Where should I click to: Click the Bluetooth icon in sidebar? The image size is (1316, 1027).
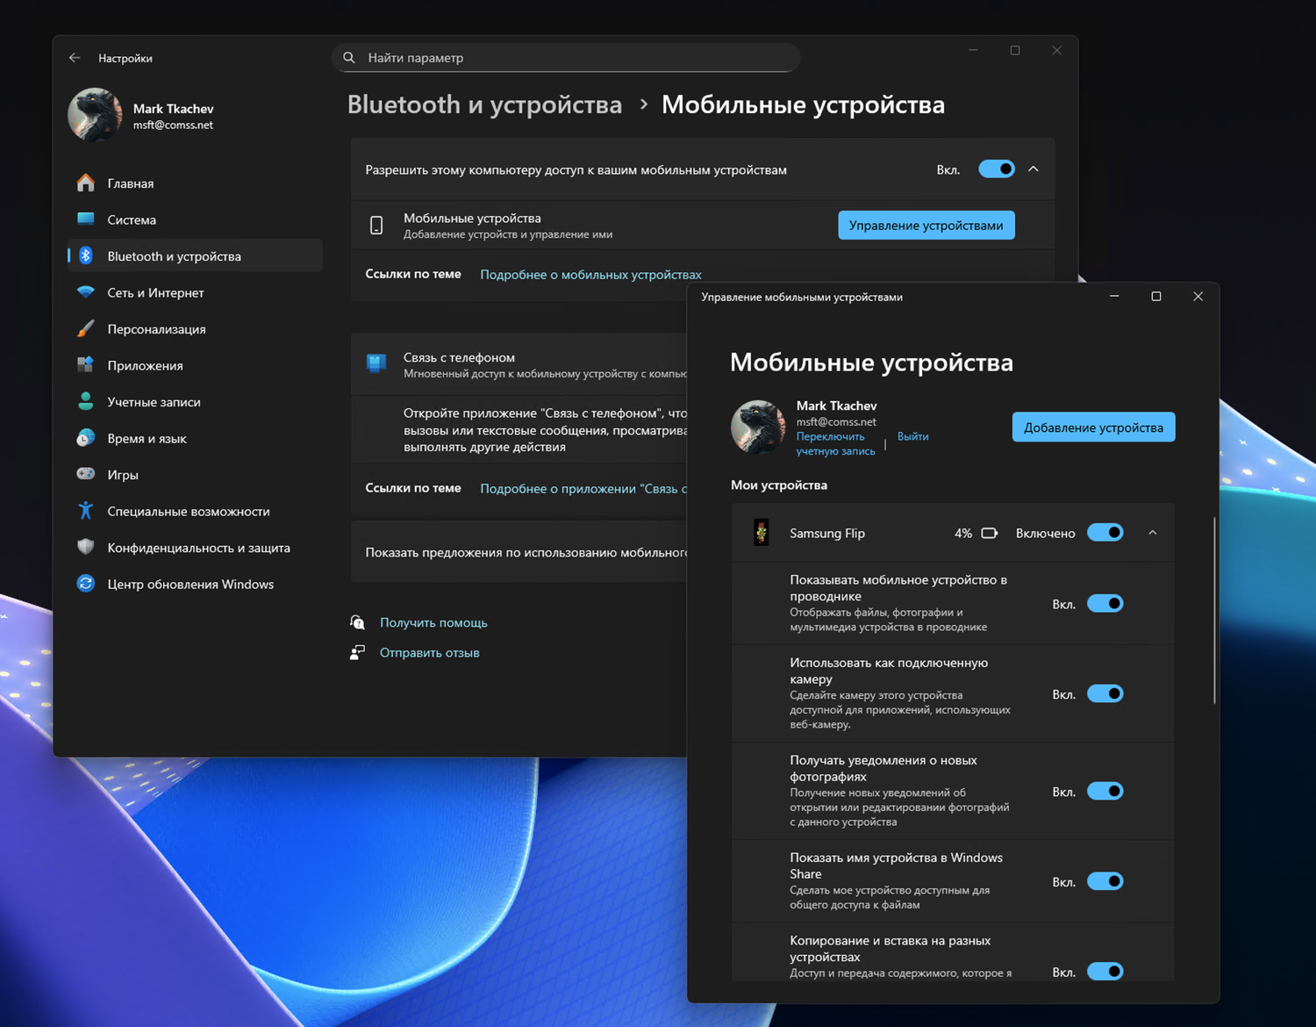[85, 255]
